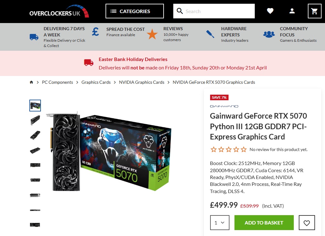Click the Overclockers UK logo
This screenshot has width=325, height=236.
pos(59,11)
